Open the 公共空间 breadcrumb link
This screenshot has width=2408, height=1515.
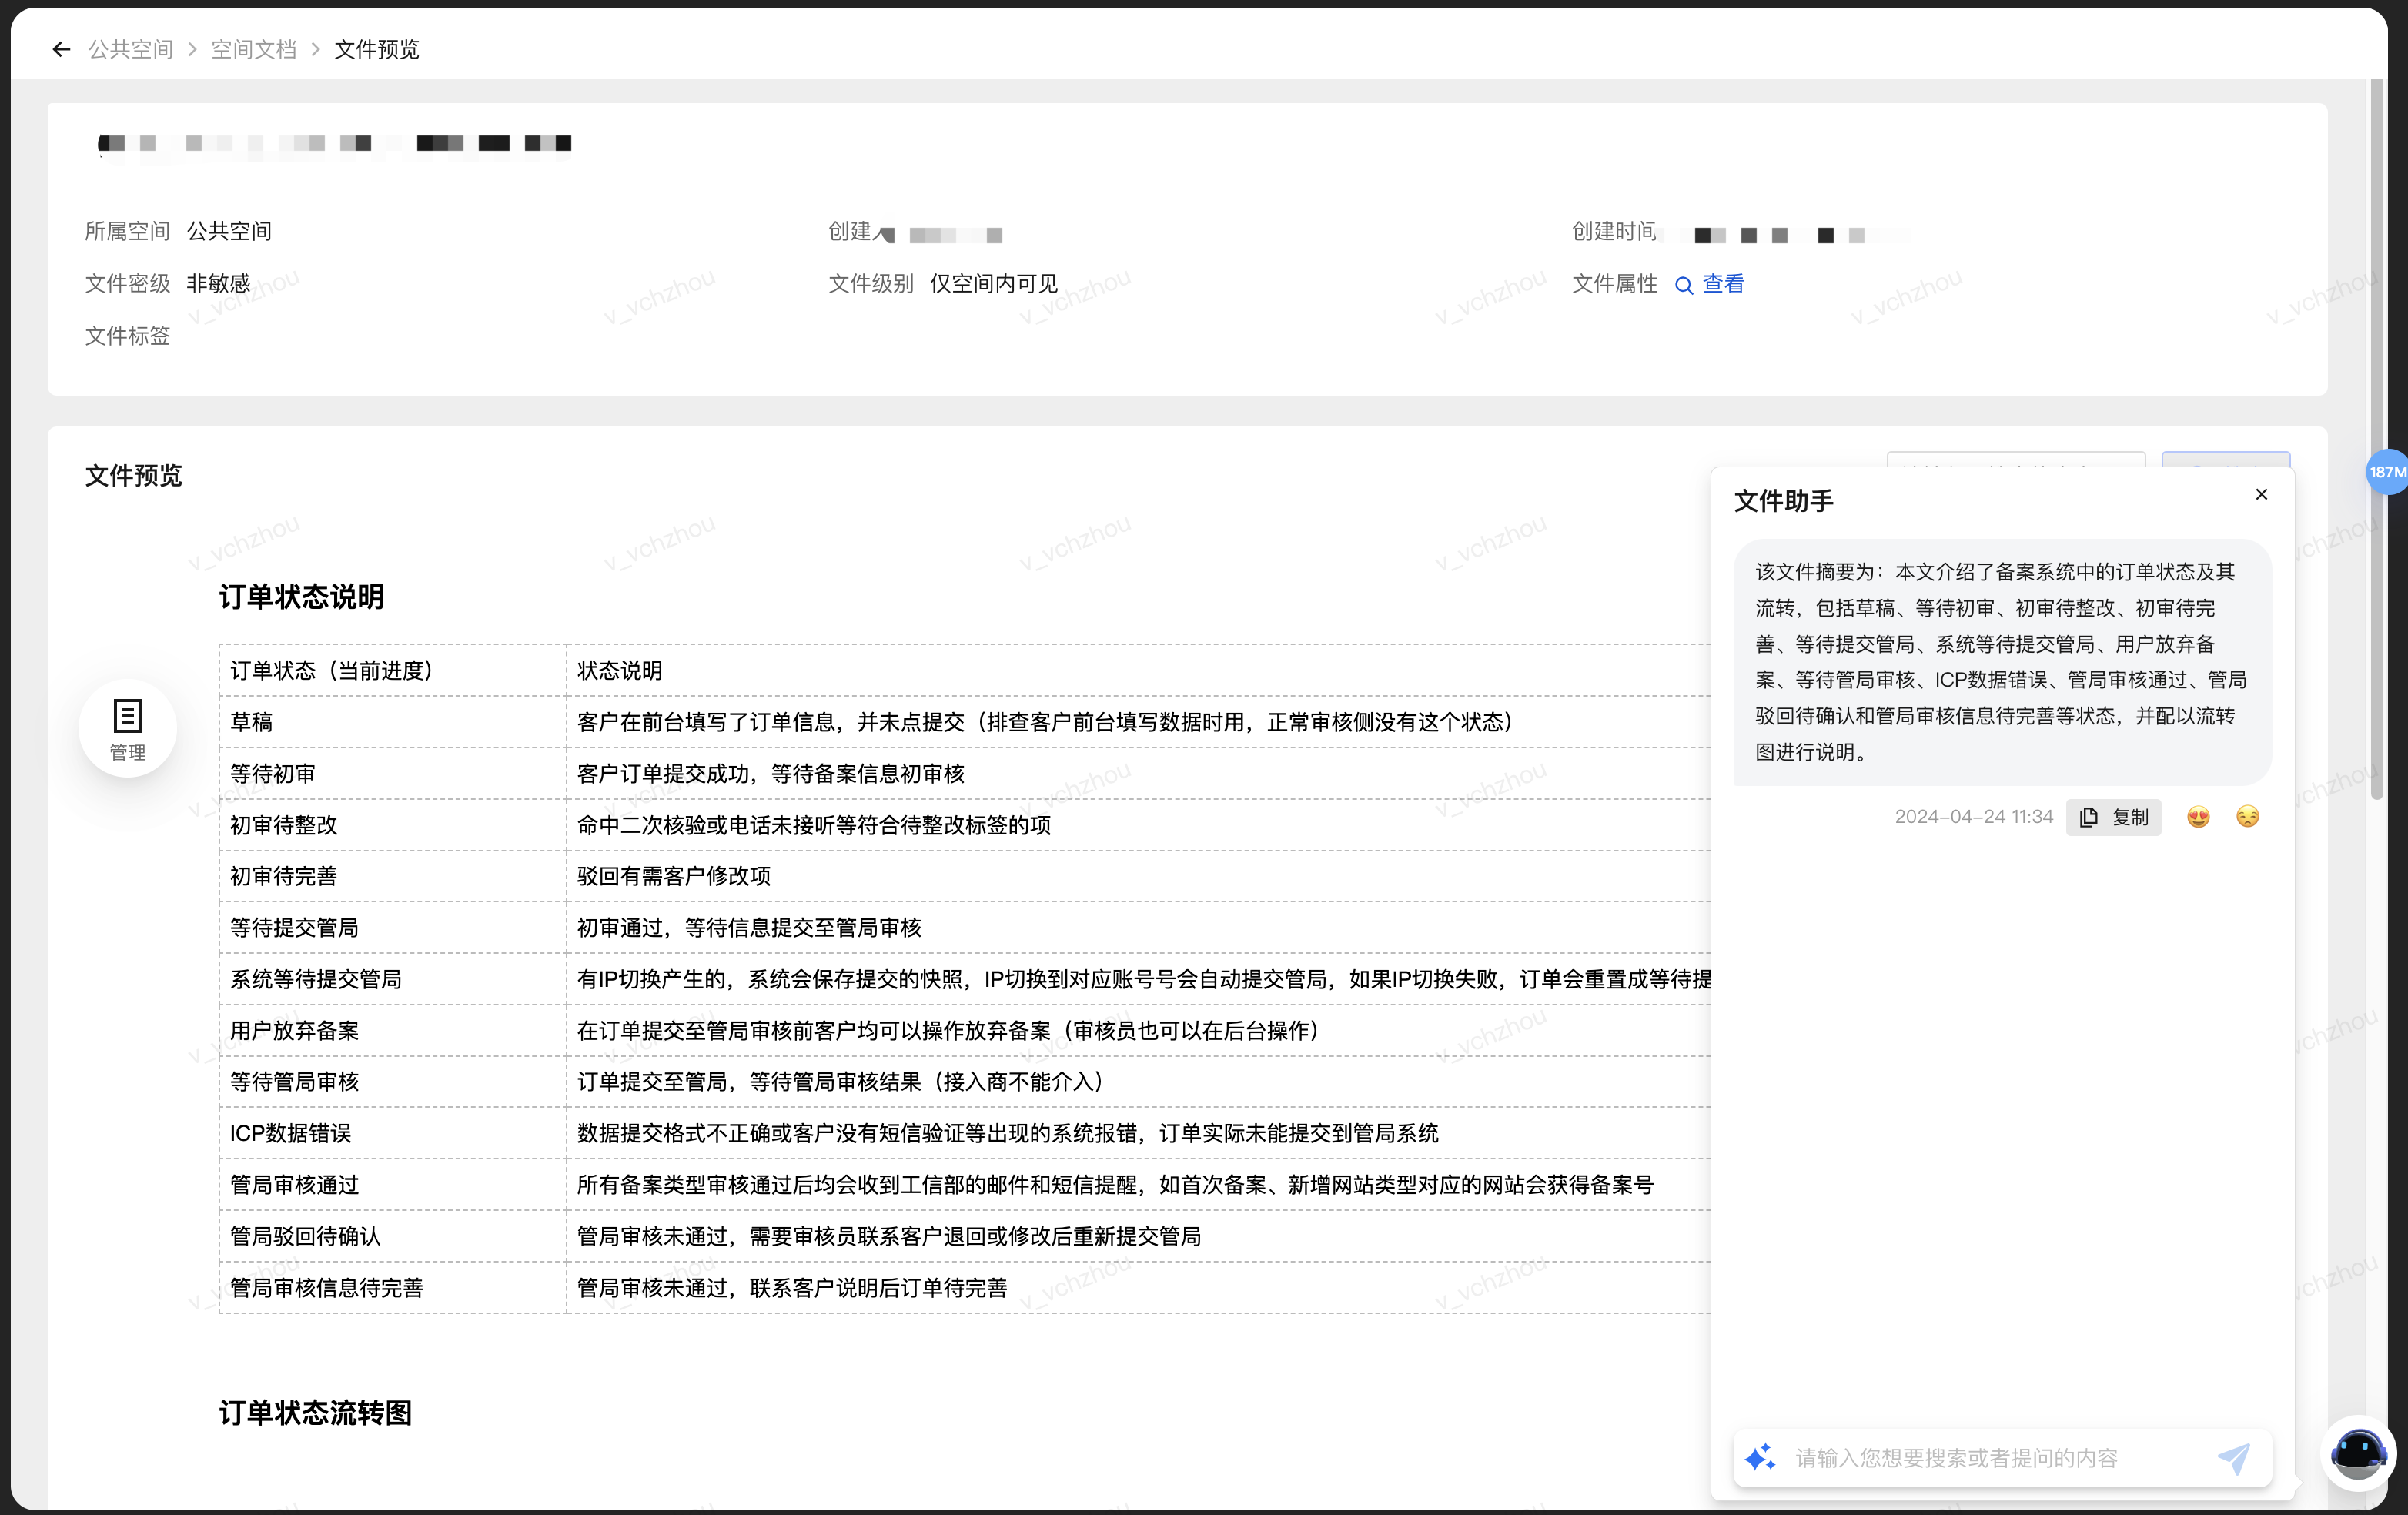point(130,49)
